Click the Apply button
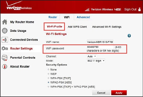Viewport: 143px width, 97px height. coord(119,93)
